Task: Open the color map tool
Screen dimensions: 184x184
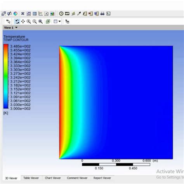Action: click(16, 14)
